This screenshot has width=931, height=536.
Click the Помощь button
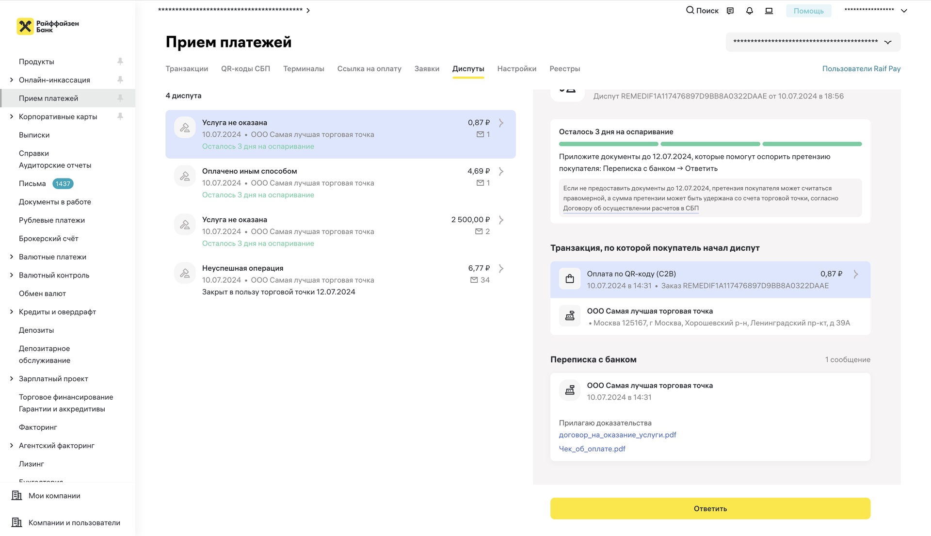809,11
